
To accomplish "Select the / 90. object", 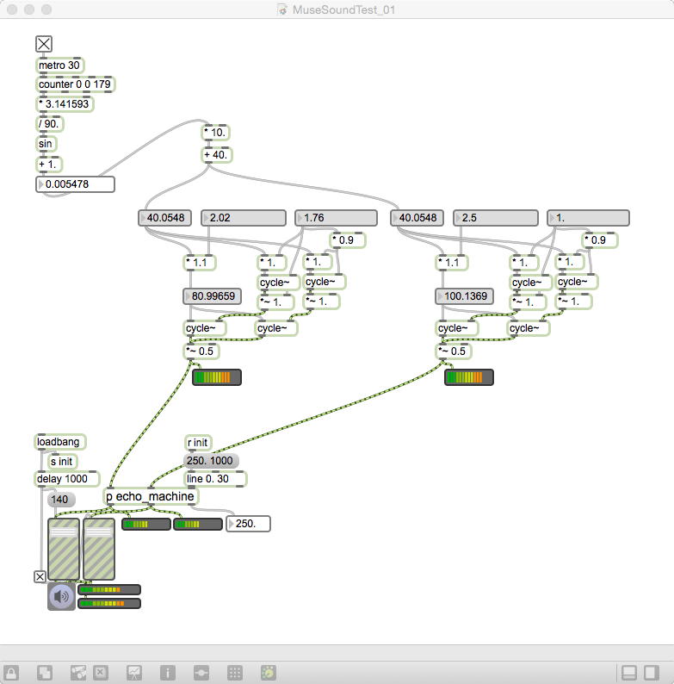I will (49, 124).
